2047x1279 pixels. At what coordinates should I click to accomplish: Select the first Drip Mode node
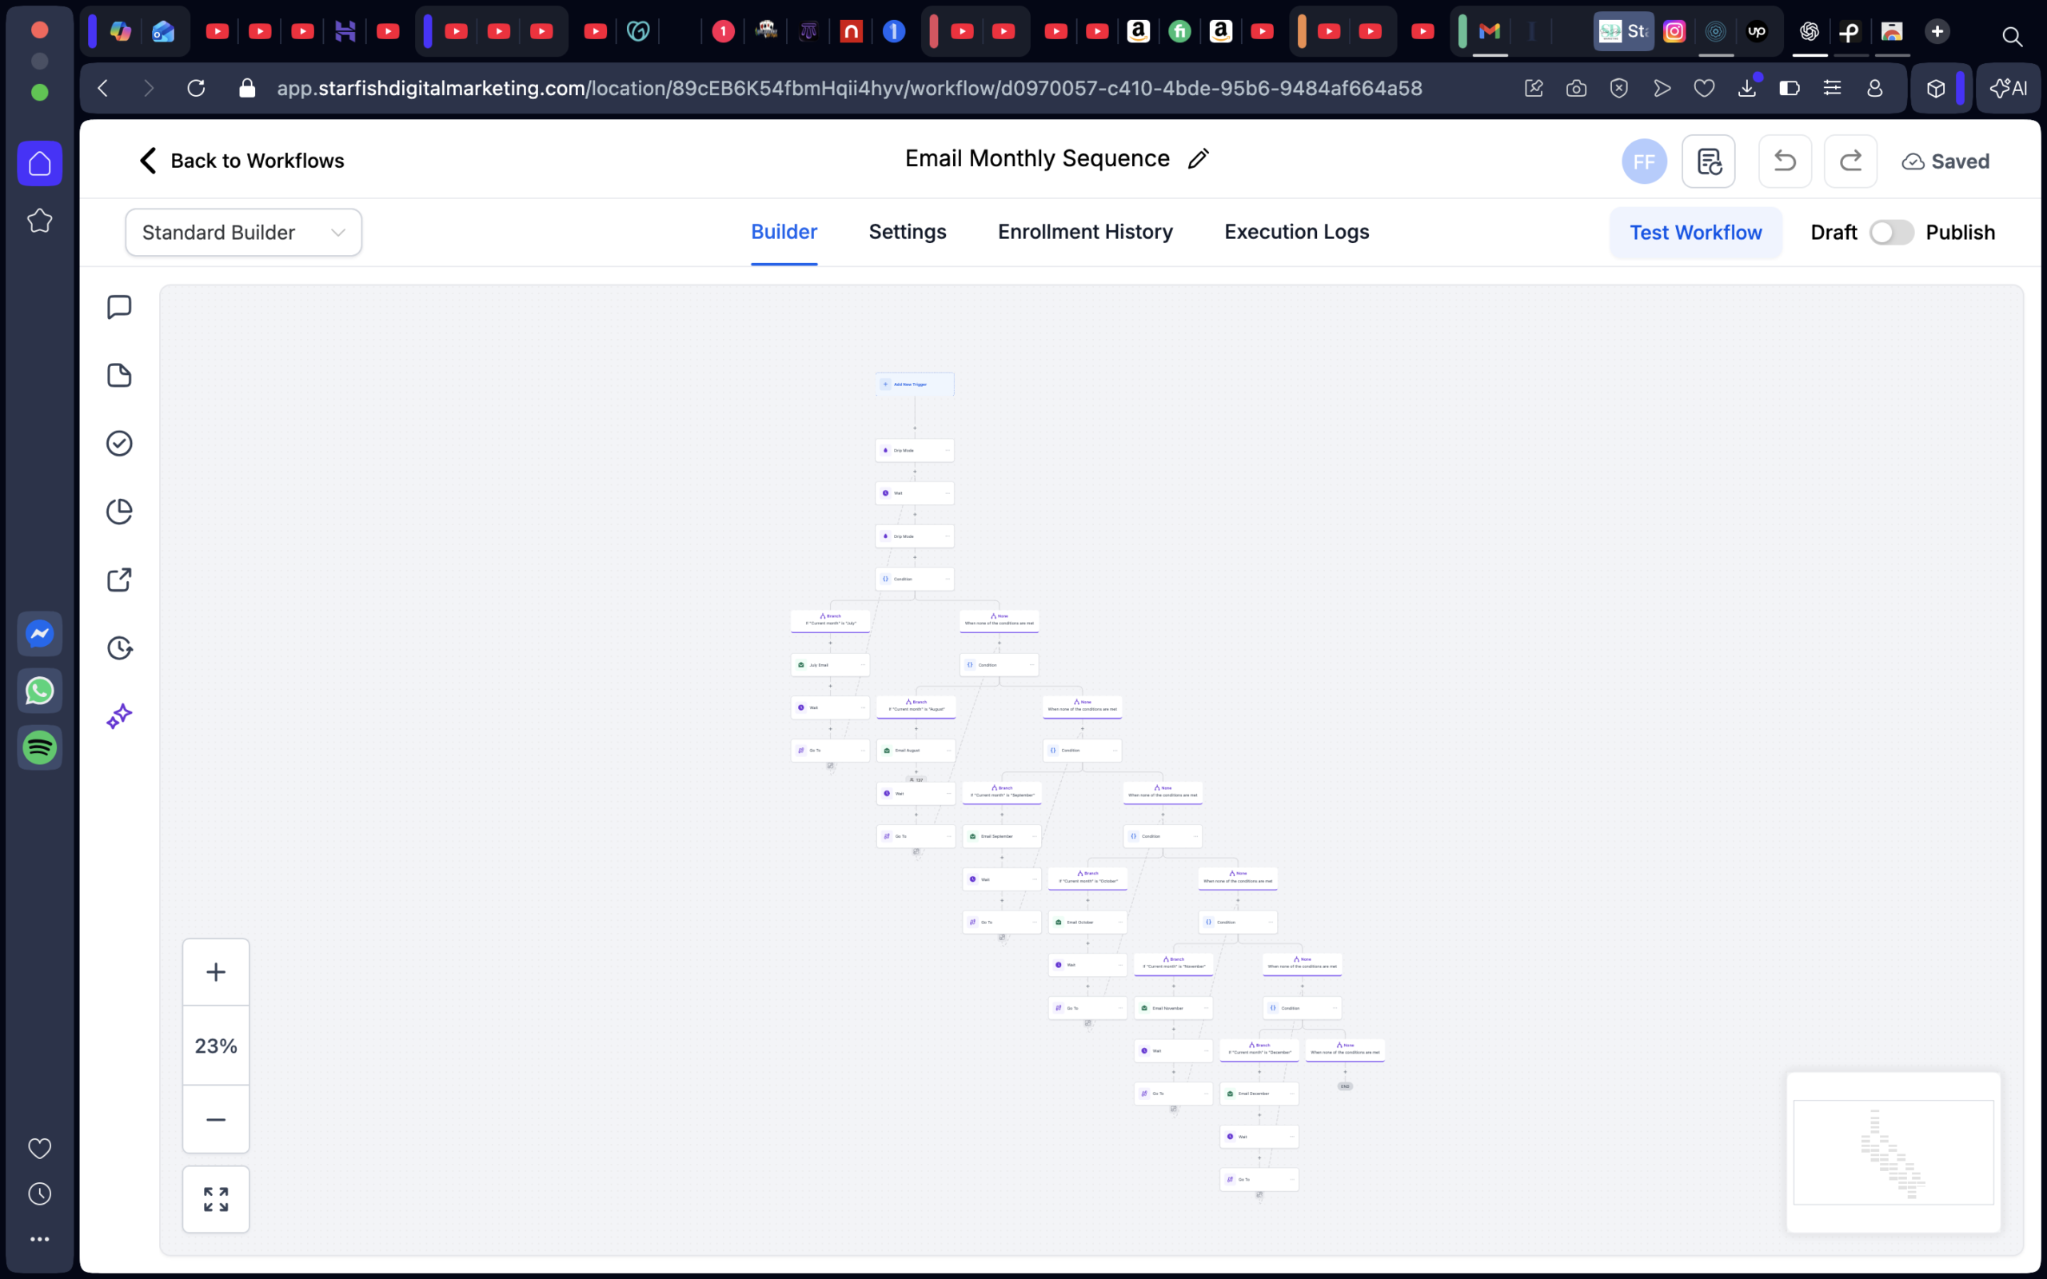tap(915, 450)
